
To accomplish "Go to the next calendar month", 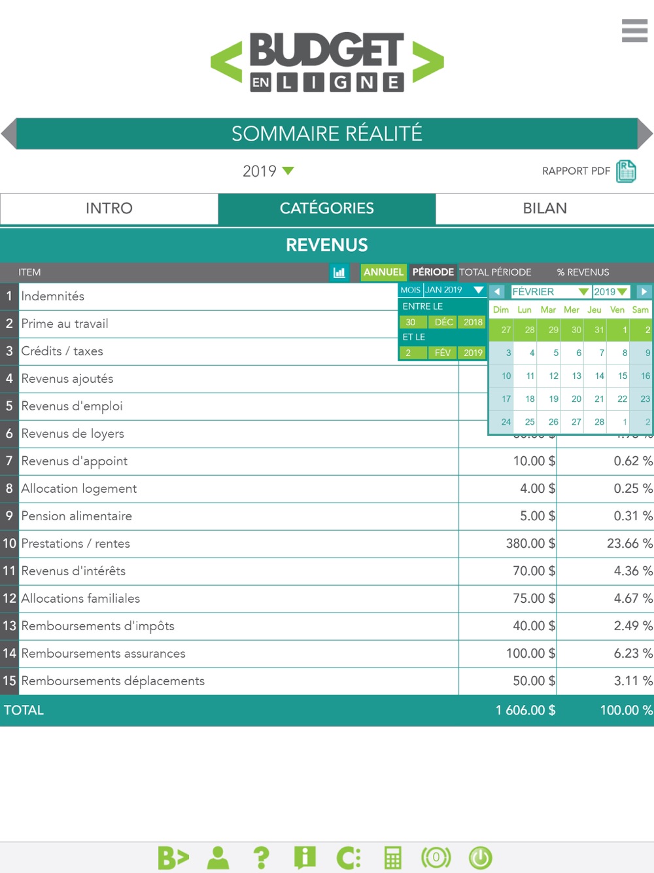I will (644, 292).
